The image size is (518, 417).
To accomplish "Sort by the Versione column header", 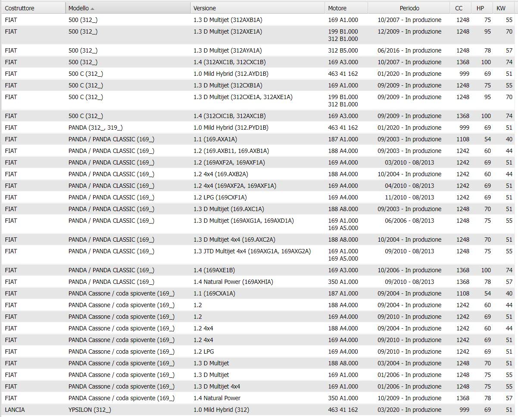I will click(257, 8).
